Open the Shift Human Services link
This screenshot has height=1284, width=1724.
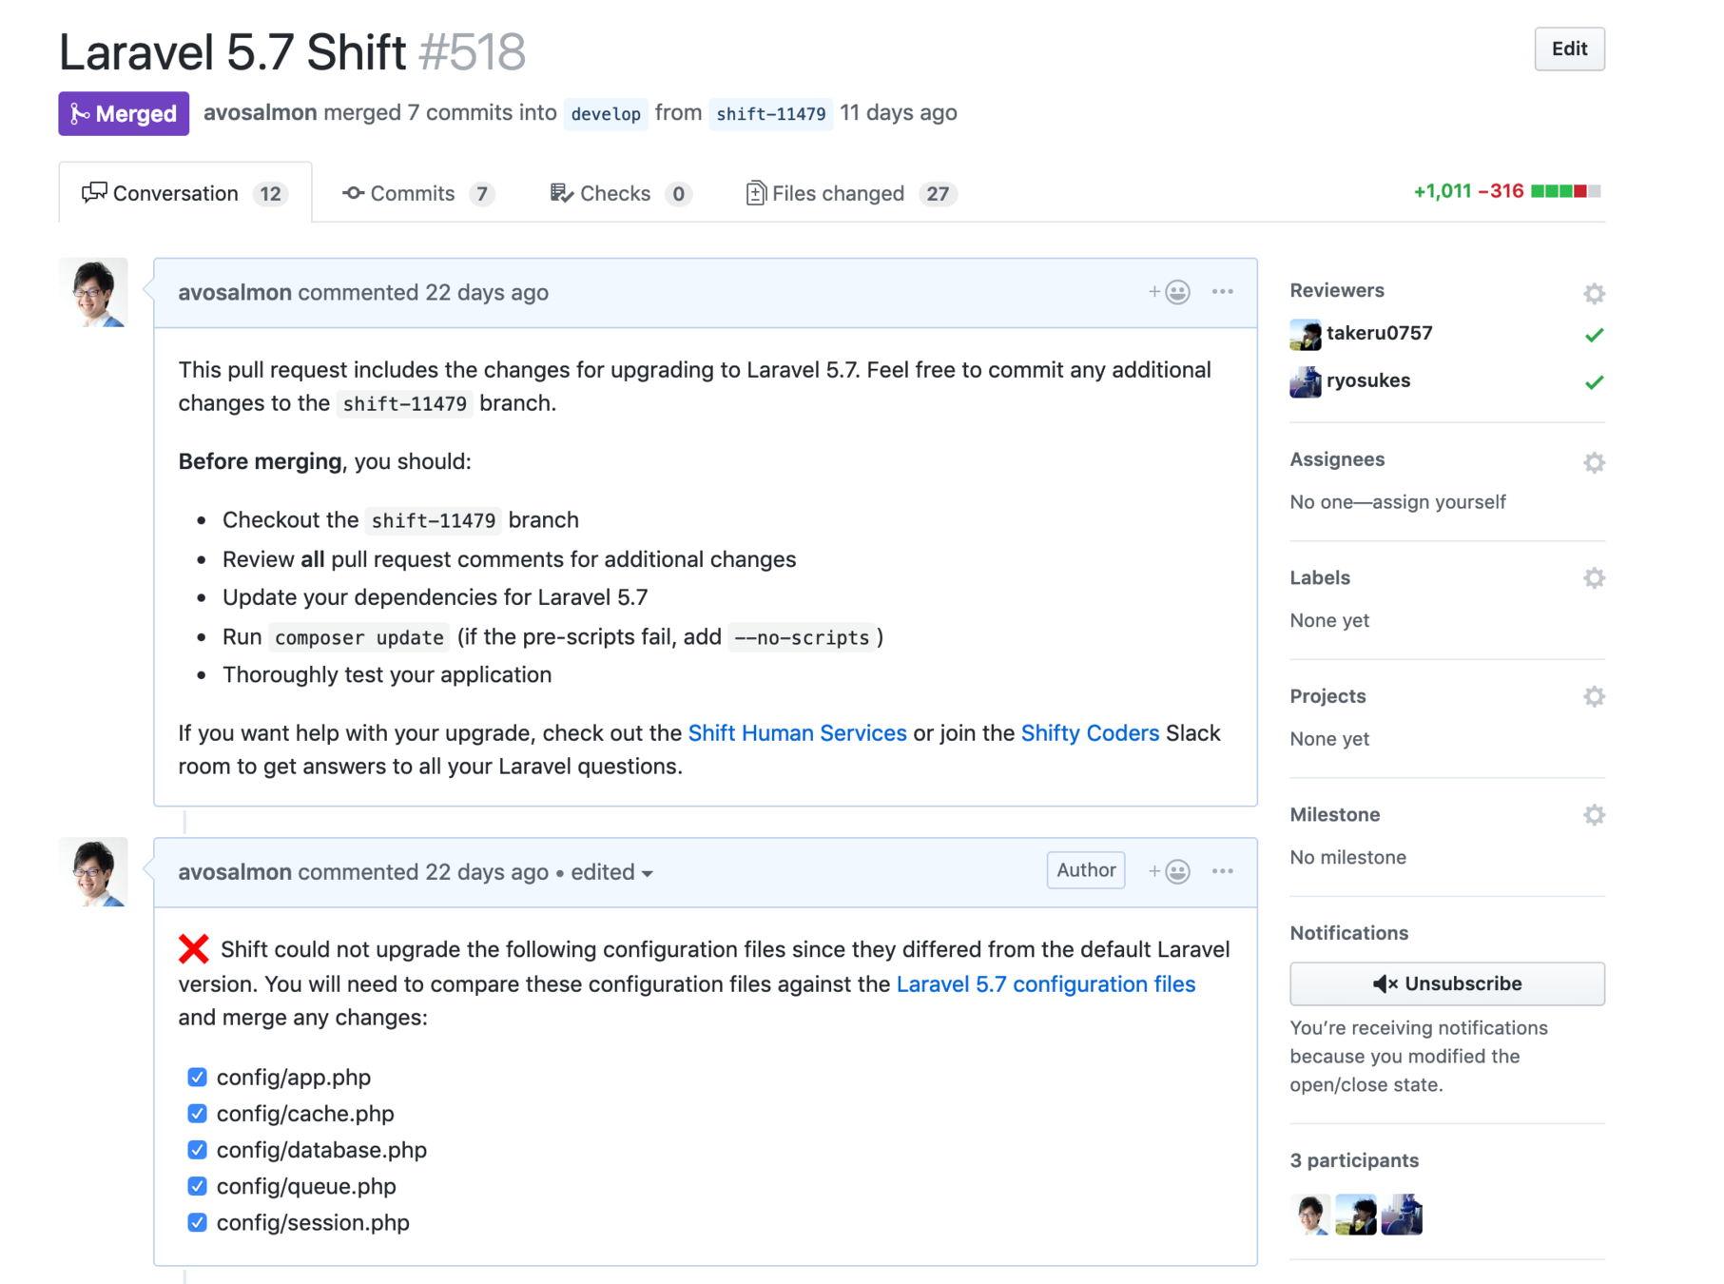pyautogui.click(x=797, y=733)
